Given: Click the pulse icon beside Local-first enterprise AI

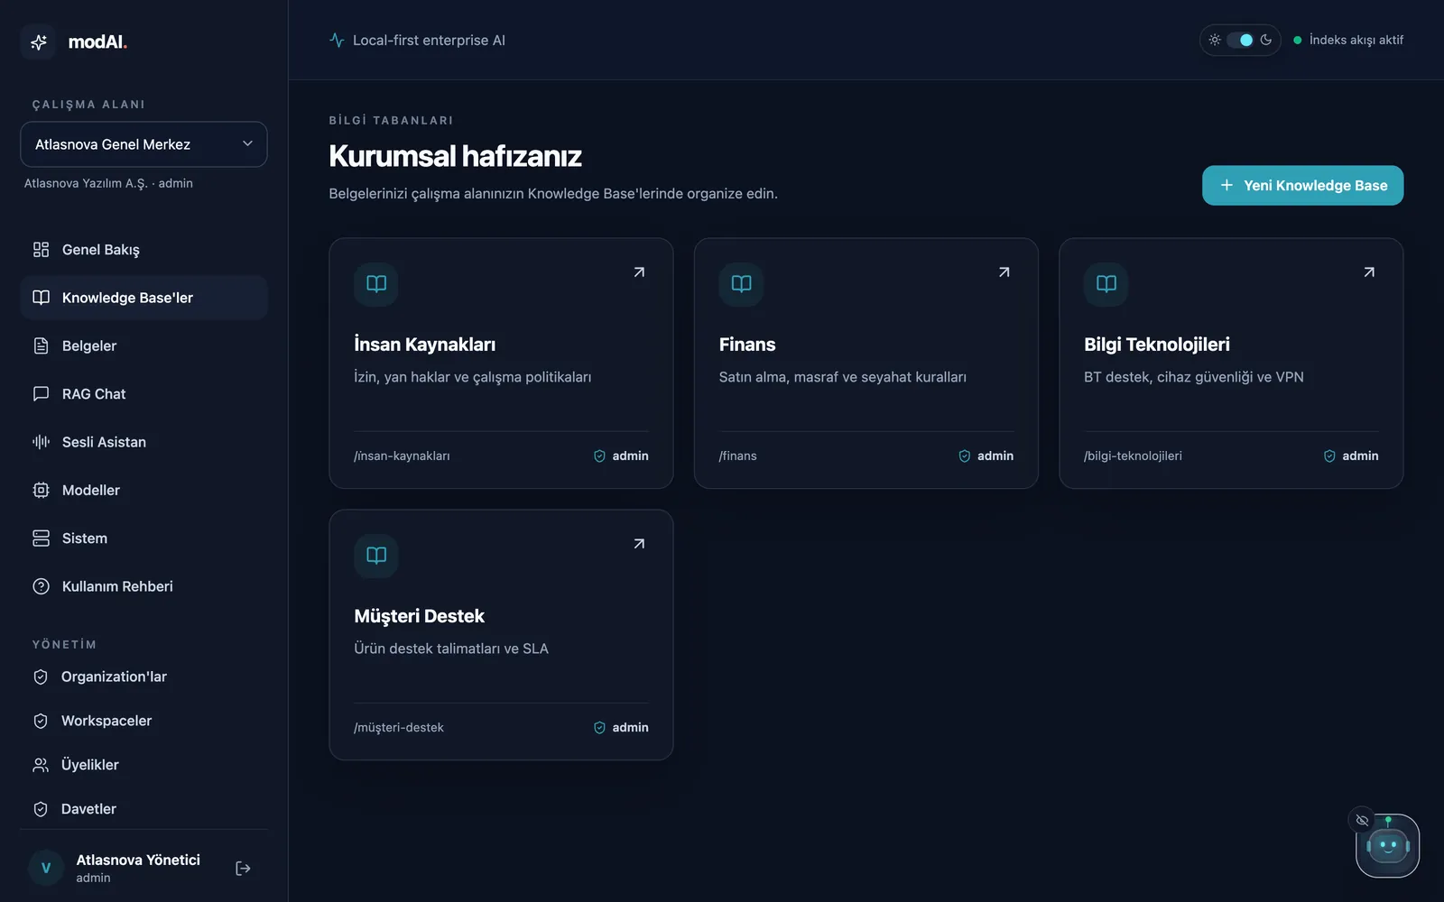Looking at the screenshot, I should pos(337,41).
